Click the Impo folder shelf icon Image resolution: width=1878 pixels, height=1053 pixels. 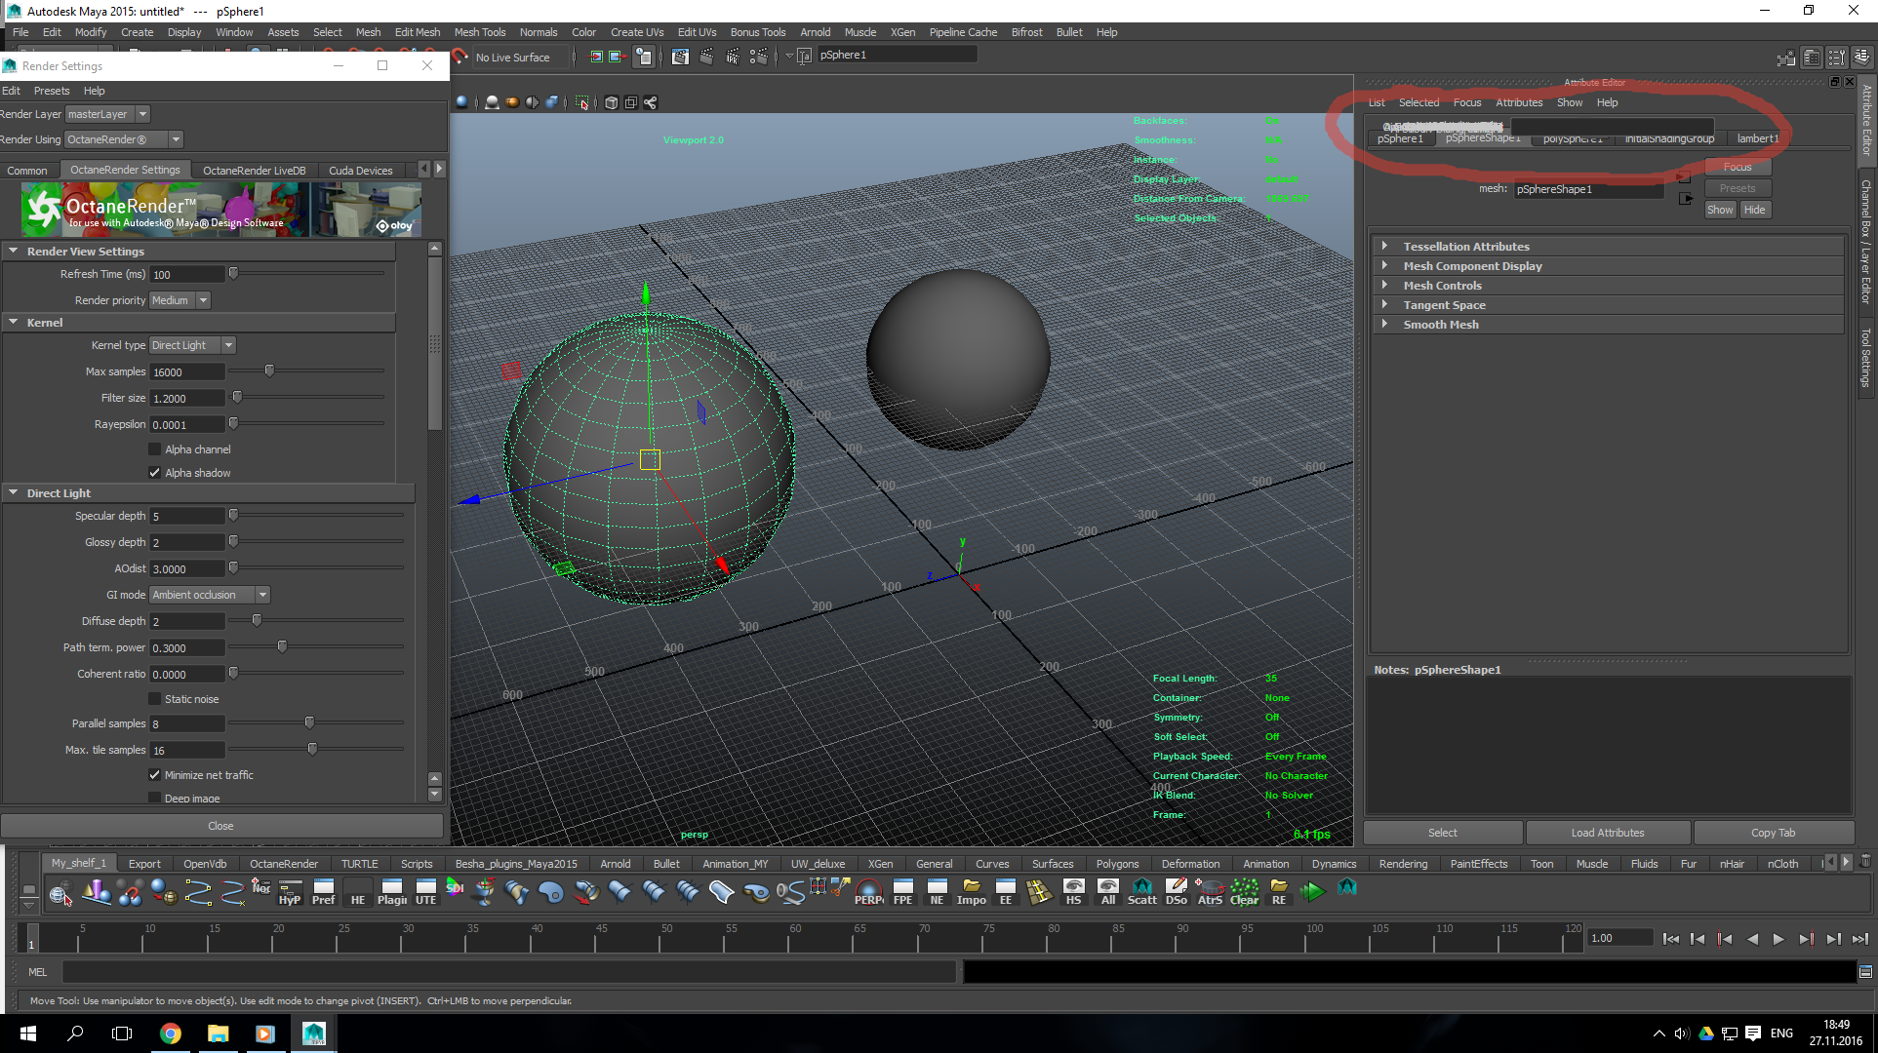pyautogui.click(x=972, y=891)
